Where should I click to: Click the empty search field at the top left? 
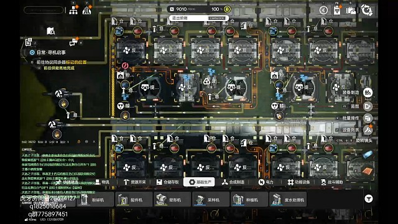44,10
